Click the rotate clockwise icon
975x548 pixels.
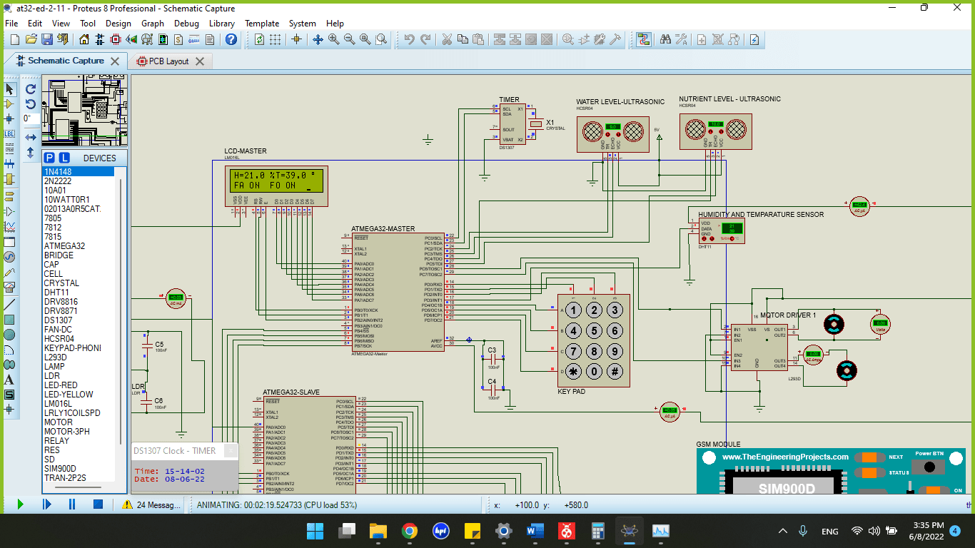coord(31,89)
